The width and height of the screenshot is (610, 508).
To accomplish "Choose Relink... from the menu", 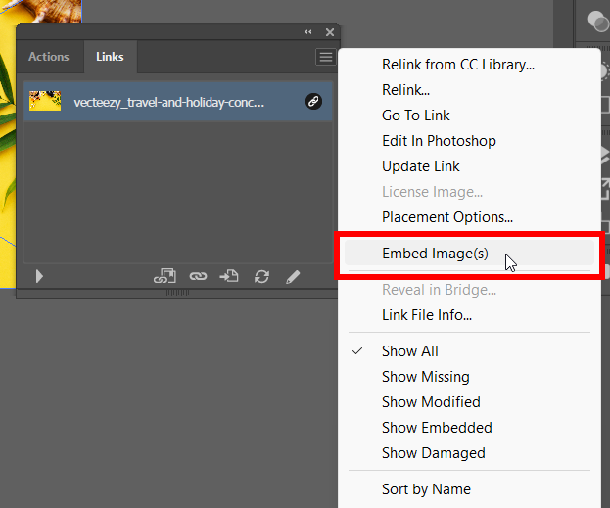I will [x=405, y=90].
